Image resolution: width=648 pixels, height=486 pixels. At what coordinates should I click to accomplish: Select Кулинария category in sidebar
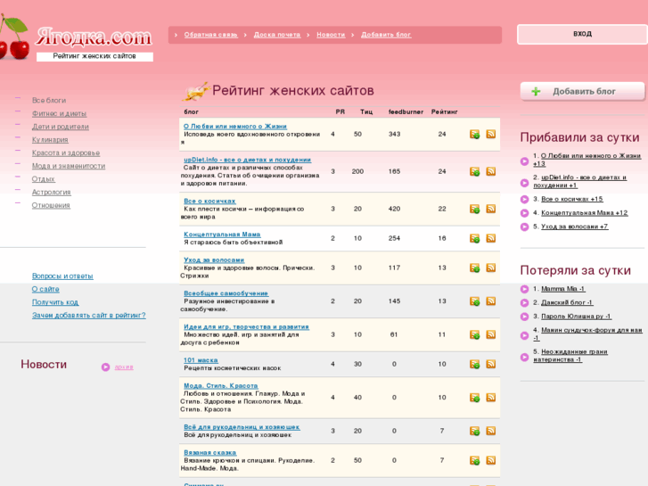pyautogui.click(x=50, y=140)
